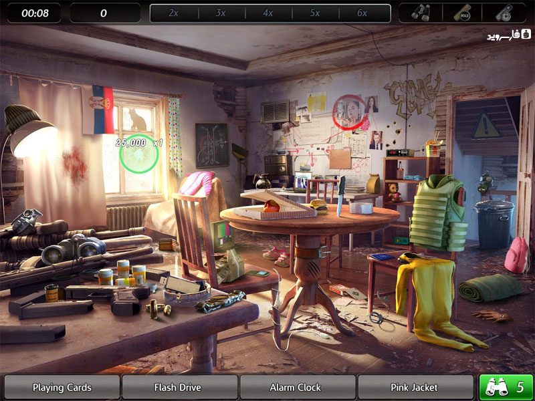Tap the USB flash drive on the table

coord(180,283)
